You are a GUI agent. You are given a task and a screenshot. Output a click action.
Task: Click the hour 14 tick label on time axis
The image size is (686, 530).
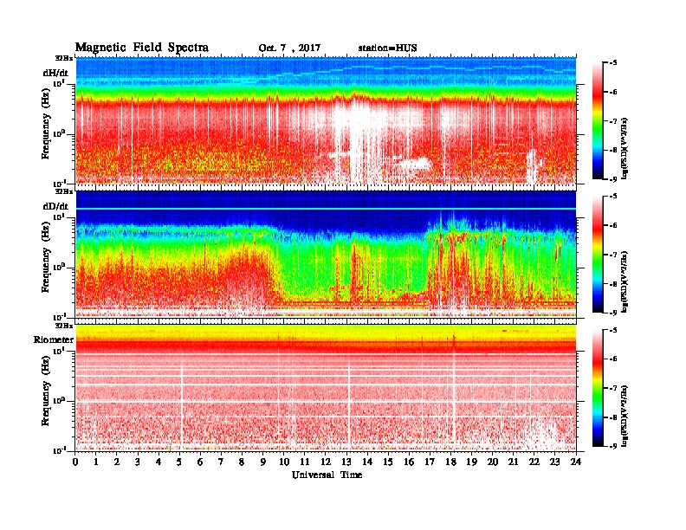click(x=367, y=462)
